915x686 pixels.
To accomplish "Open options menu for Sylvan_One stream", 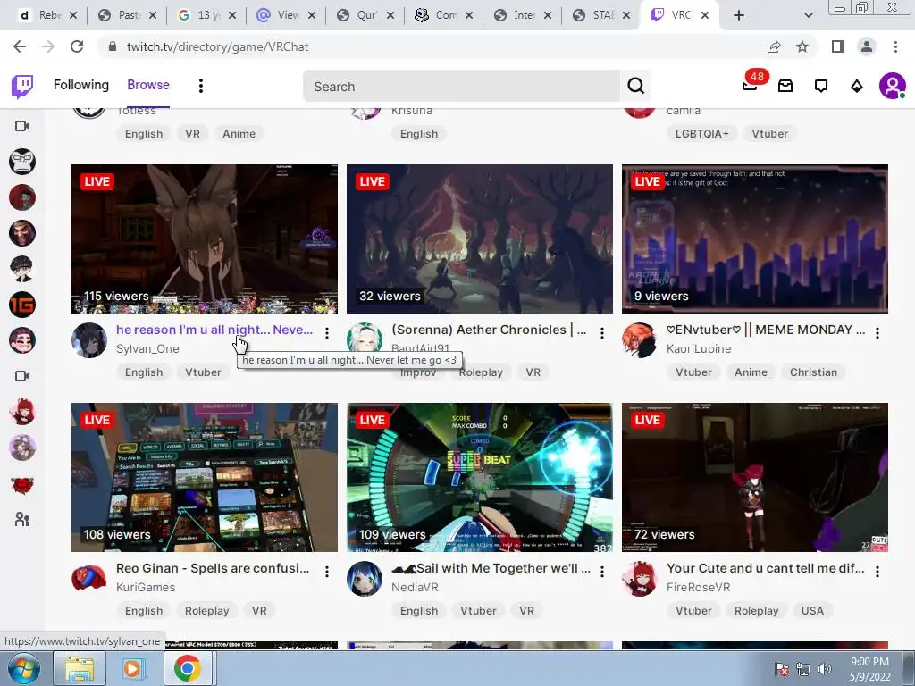I will pyautogui.click(x=327, y=333).
